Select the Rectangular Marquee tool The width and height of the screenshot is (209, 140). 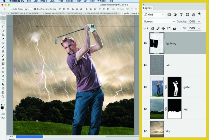point(3,22)
